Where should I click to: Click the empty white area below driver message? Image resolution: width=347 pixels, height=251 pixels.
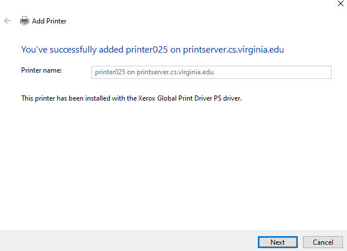click(171, 166)
